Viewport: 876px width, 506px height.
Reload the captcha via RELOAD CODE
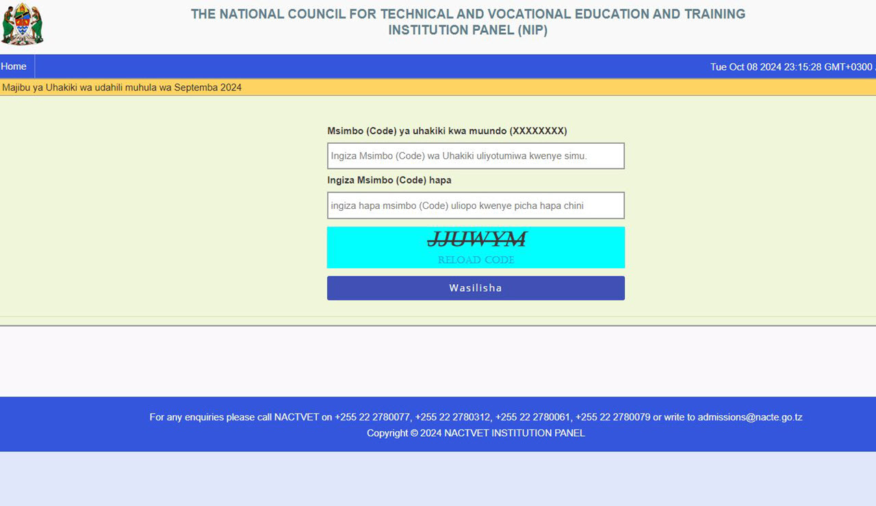coord(476,260)
